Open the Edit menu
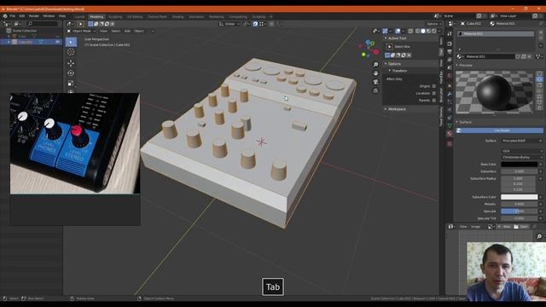 tap(22, 16)
